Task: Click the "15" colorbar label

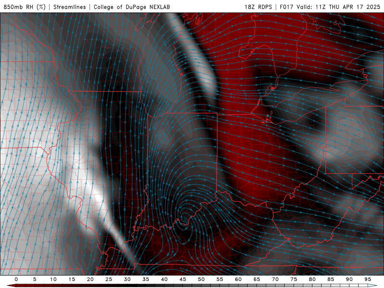Action: (72, 279)
